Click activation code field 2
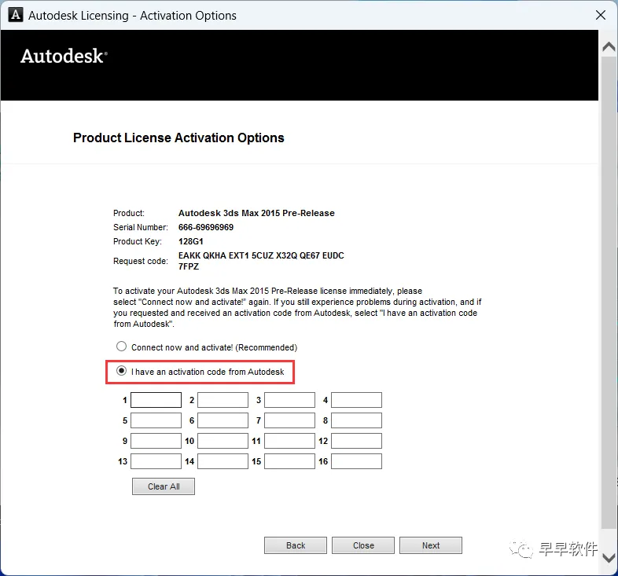Screen dimensions: 618x576 [x=223, y=400]
